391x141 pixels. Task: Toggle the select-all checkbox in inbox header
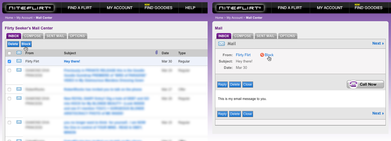9,53
